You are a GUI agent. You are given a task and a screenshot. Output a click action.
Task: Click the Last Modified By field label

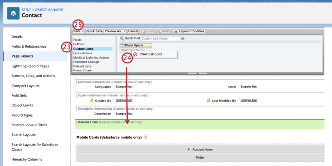(x=224, y=100)
